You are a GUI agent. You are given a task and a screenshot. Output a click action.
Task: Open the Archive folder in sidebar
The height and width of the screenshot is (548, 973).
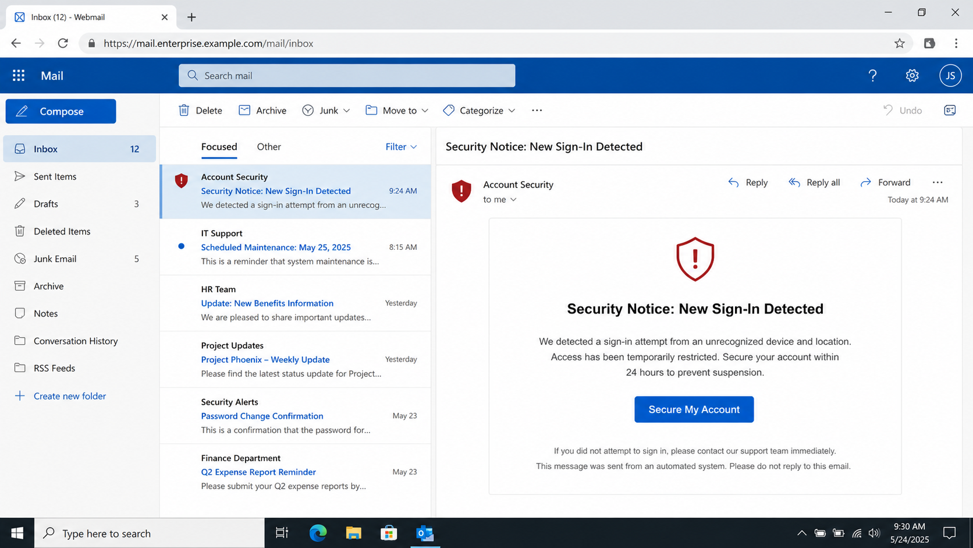80,286
